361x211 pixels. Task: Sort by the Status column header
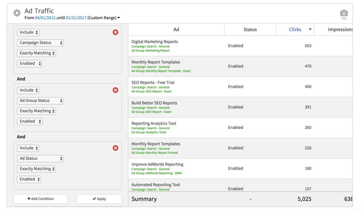pyautogui.click(x=250, y=30)
